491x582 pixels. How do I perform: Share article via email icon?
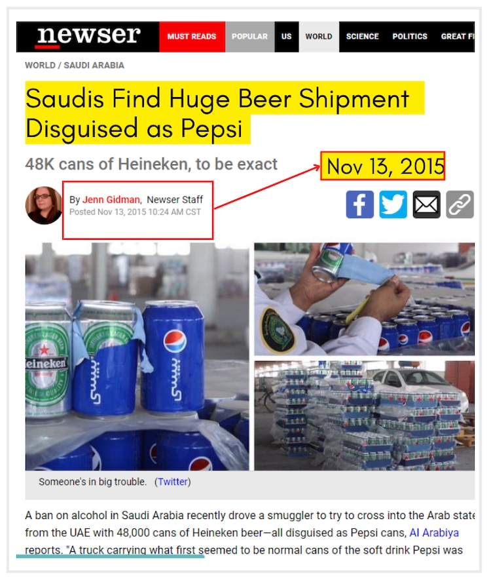(426, 204)
